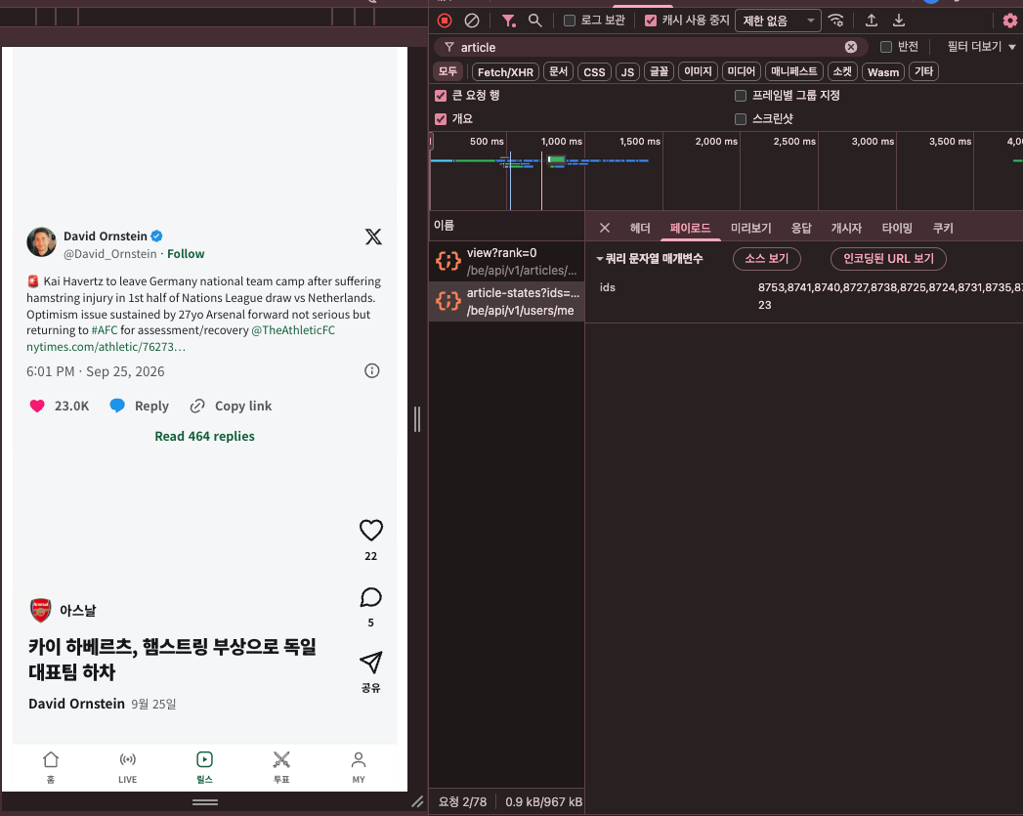Switch to the 헤더 tab
The height and width of the screenshot is (816, 1023).
click(640, 229)
